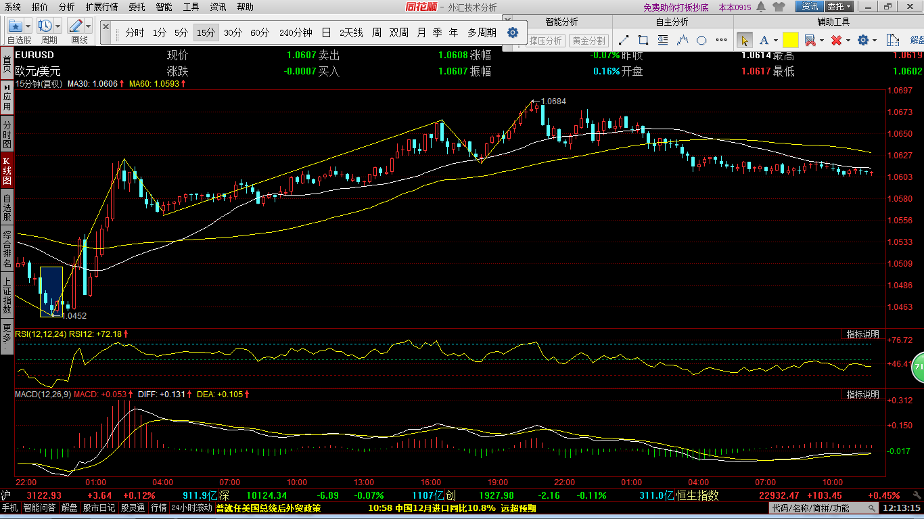Select the 综合排名 side tab

[x=7, y=249]
